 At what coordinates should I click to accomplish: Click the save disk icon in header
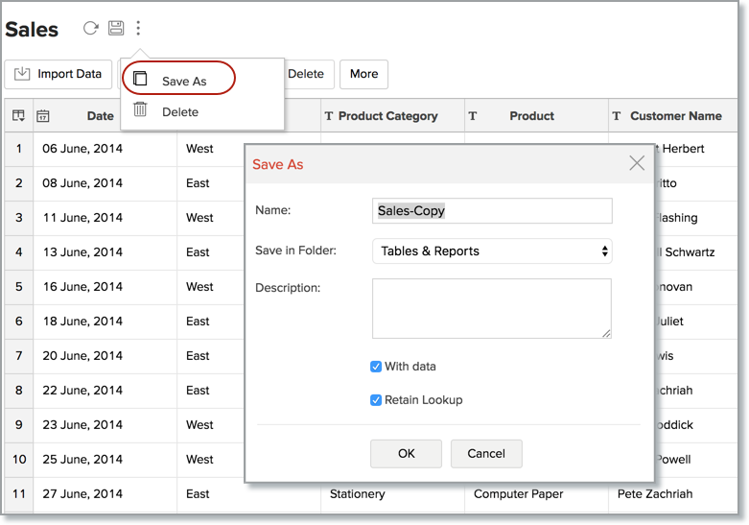[x=116, y=29]
